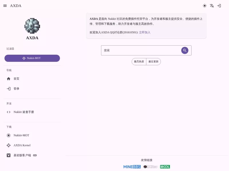Image resolution: width=229 pixels, height=171 pixels.
Task: Toggle the Nukkit-MOT filter chip
Action: point(32,58)
